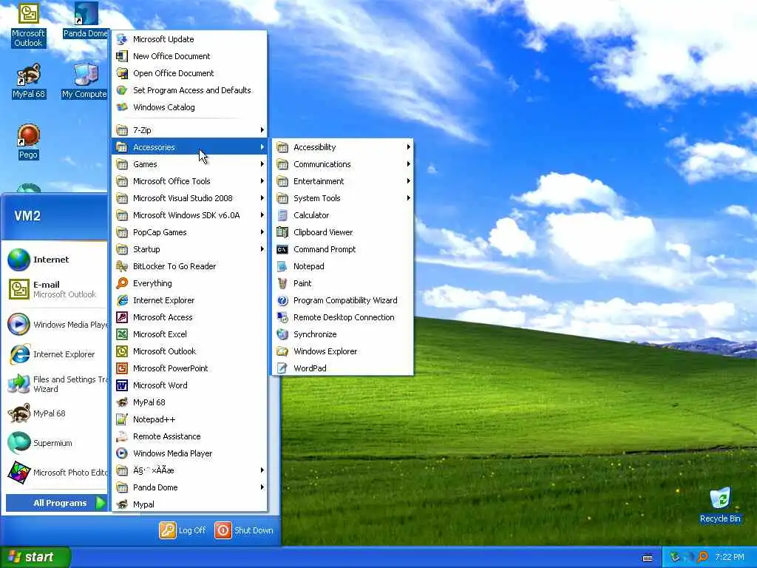Open Microsoft Outlook in All Programs list

(x=189, y=351)
